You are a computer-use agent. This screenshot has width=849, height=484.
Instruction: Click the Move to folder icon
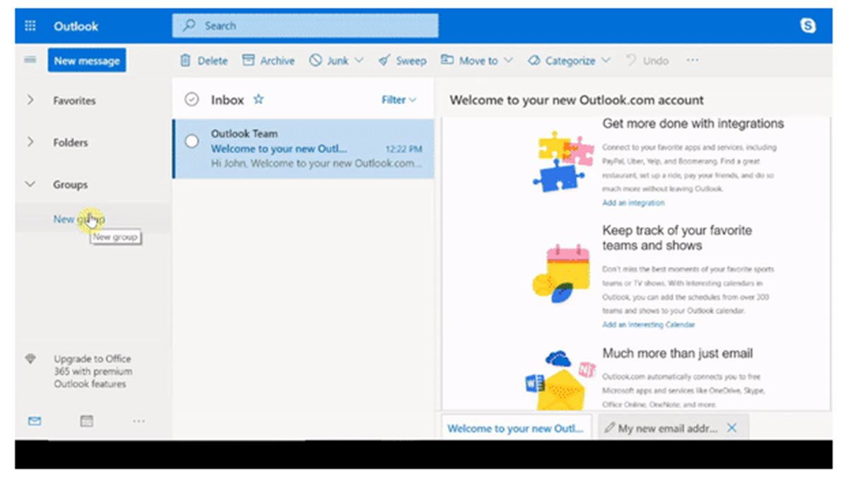(x=447, y=60)
